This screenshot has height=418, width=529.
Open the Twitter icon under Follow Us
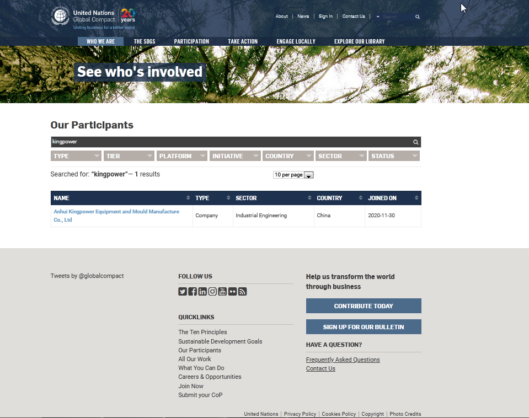tap(183, 292)
